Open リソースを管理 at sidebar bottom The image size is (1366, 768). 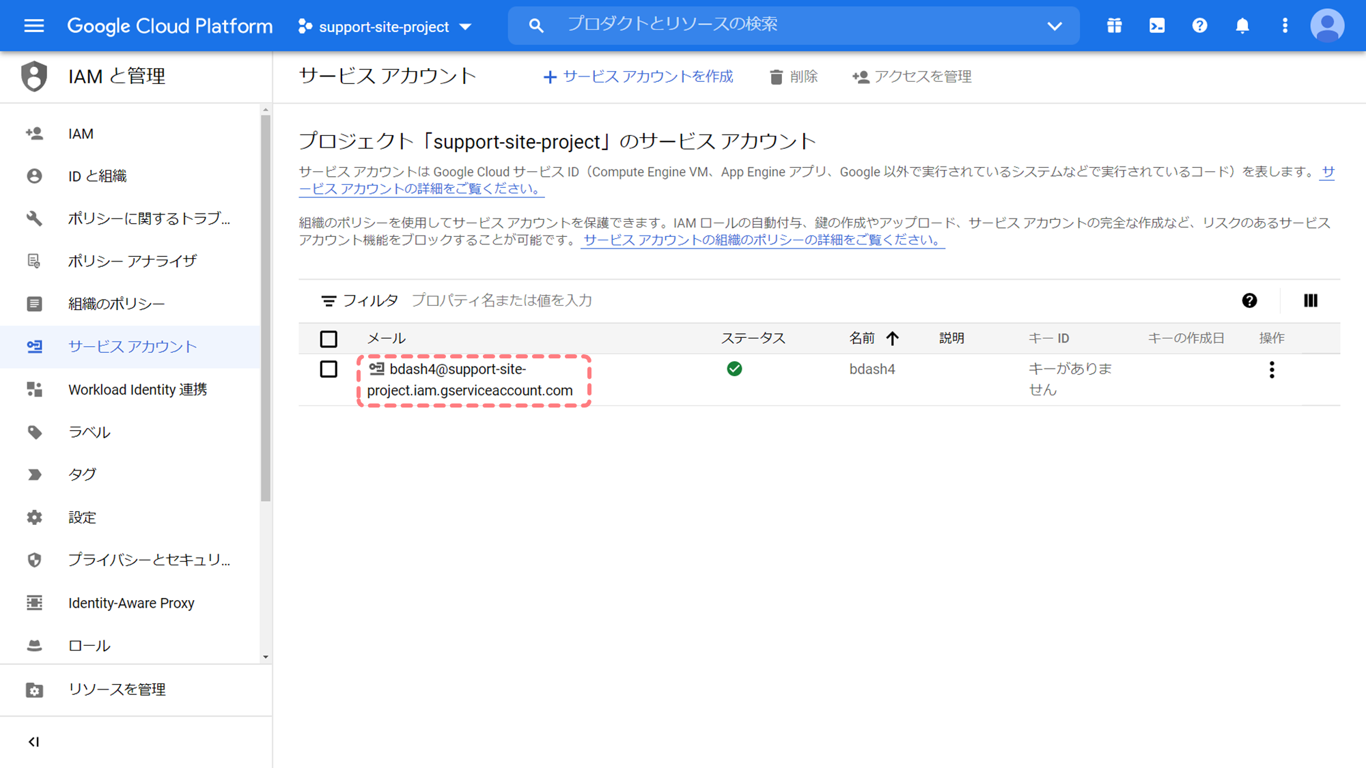[x=136, y=689]
